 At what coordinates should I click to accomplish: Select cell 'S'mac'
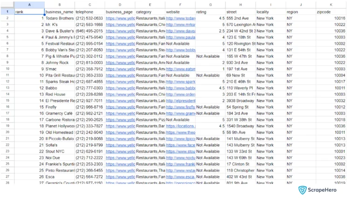[60, 69]
